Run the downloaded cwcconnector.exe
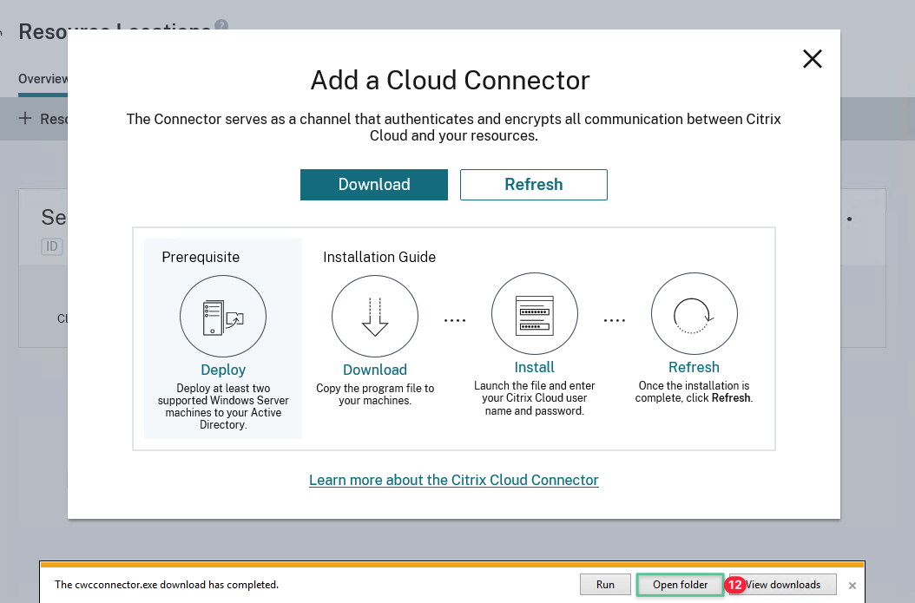The width and height of the screenshot is (915, 603). [605, 584]
